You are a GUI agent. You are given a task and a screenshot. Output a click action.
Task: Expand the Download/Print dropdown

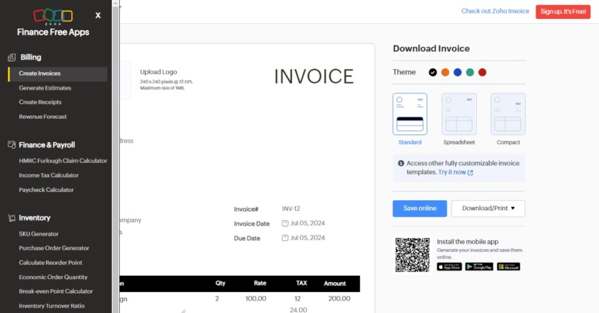click(x=488, y=208)
